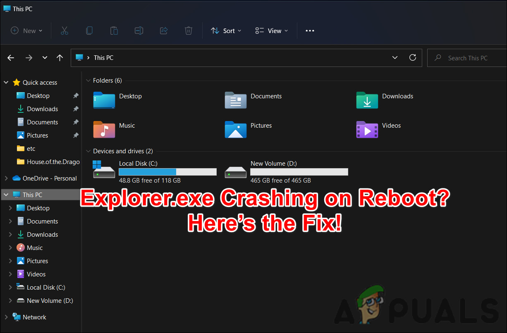
Task: Open the Sort dropdown
Action: (226, 31)
